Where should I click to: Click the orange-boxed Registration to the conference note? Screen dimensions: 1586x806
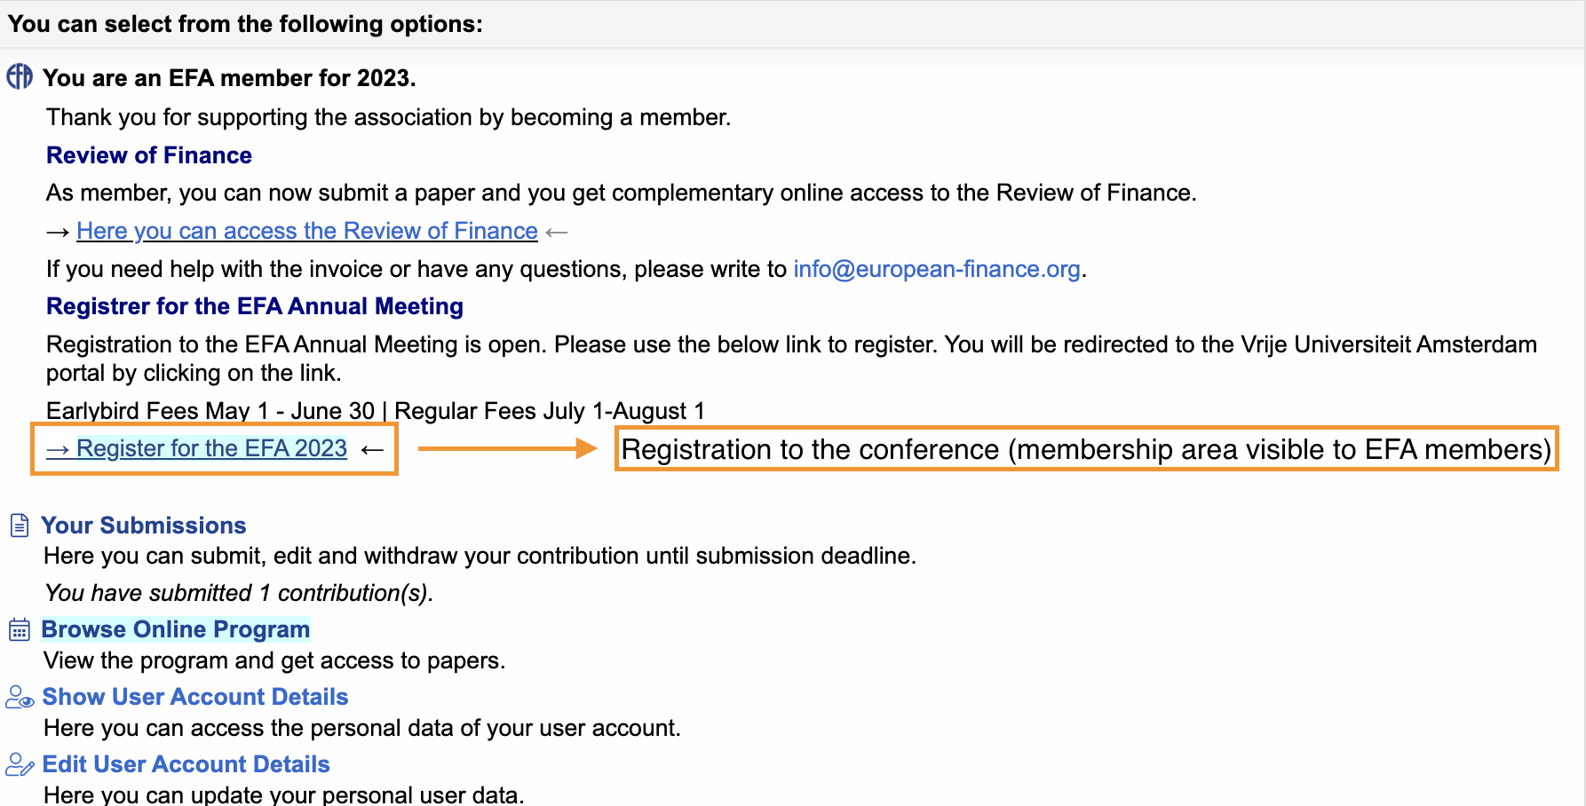pos(1085,449)
